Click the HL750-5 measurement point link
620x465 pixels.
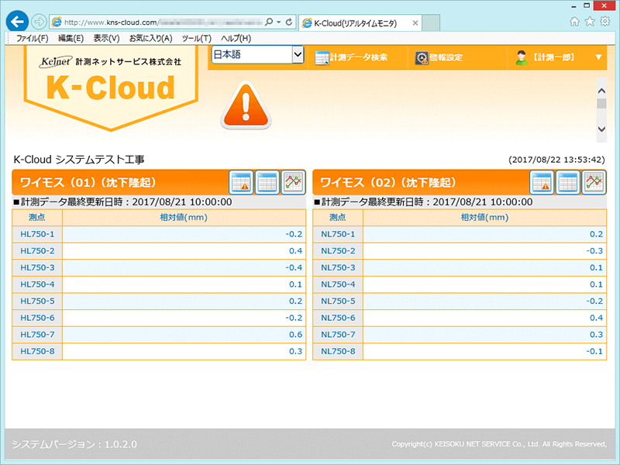click(37, 301)
